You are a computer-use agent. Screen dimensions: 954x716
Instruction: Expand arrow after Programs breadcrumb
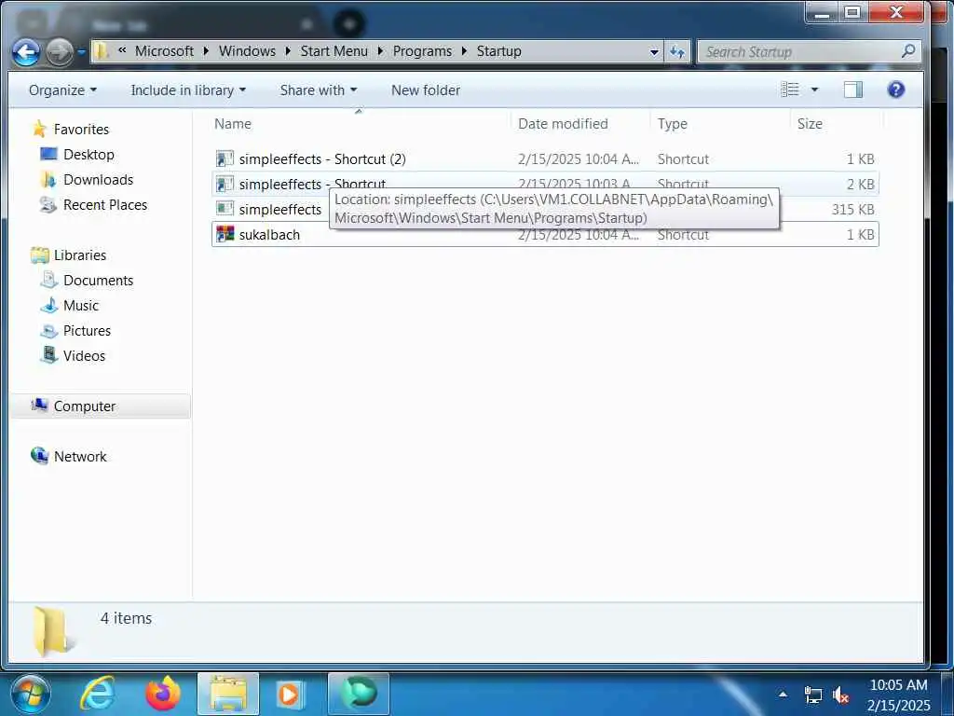[464, 51]
